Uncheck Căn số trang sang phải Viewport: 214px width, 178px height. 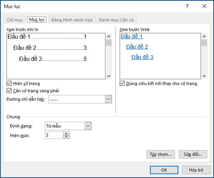pos(9,91)
